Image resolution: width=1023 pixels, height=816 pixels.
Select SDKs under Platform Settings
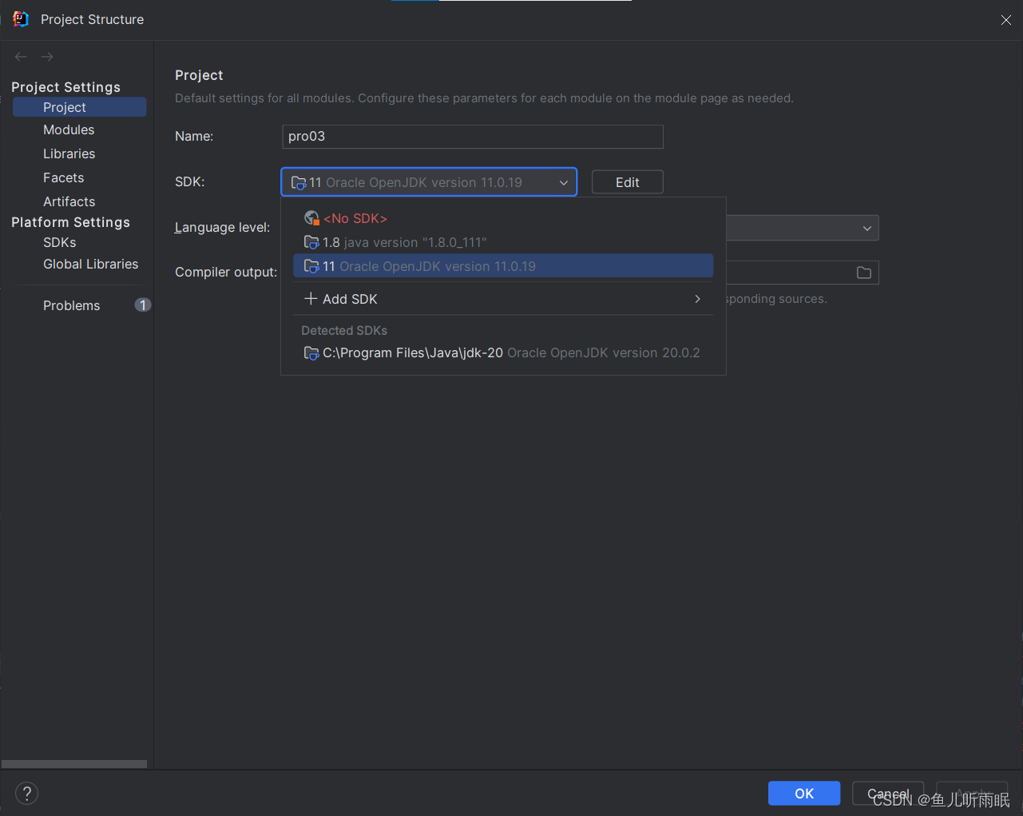pos(59,242)
